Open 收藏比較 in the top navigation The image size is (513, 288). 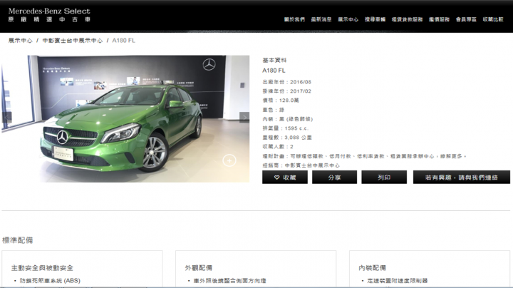click(x=493, y=20)
